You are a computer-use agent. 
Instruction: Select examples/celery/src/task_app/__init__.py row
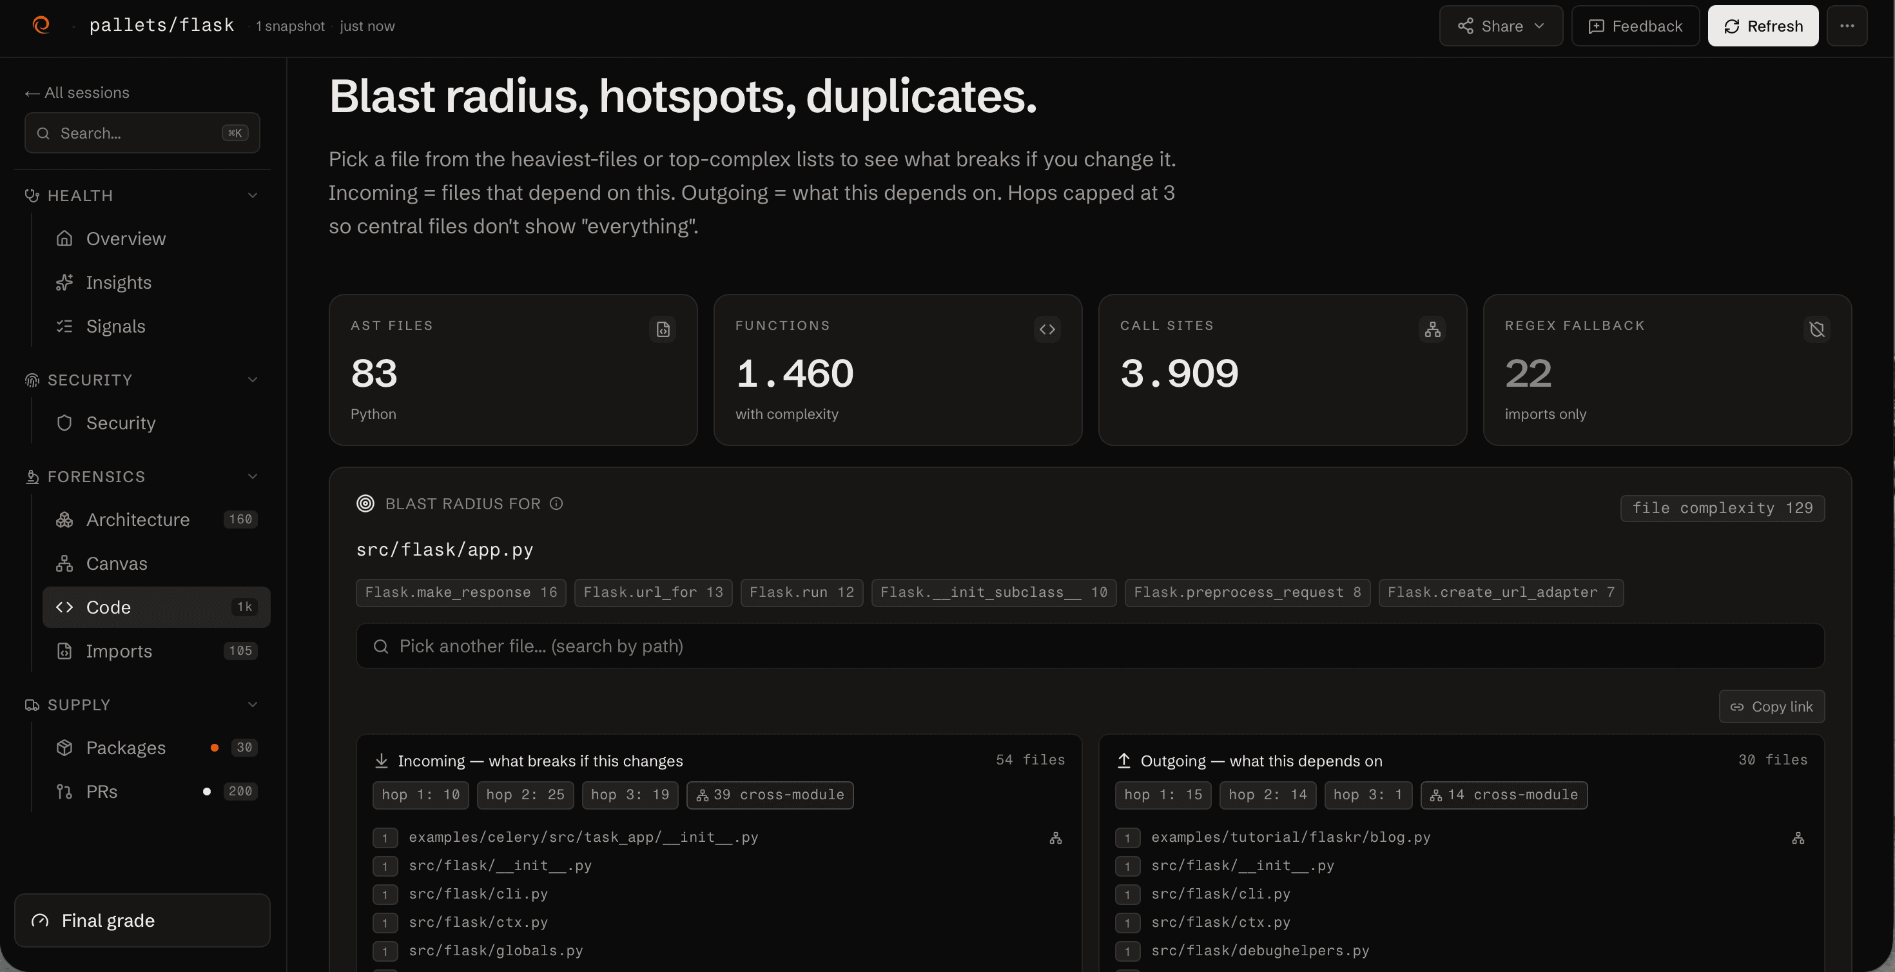pyautogui.click(x=719, y=837)
